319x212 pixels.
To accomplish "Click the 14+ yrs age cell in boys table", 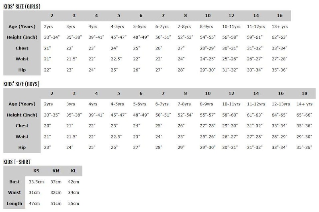I will [305, 104].
